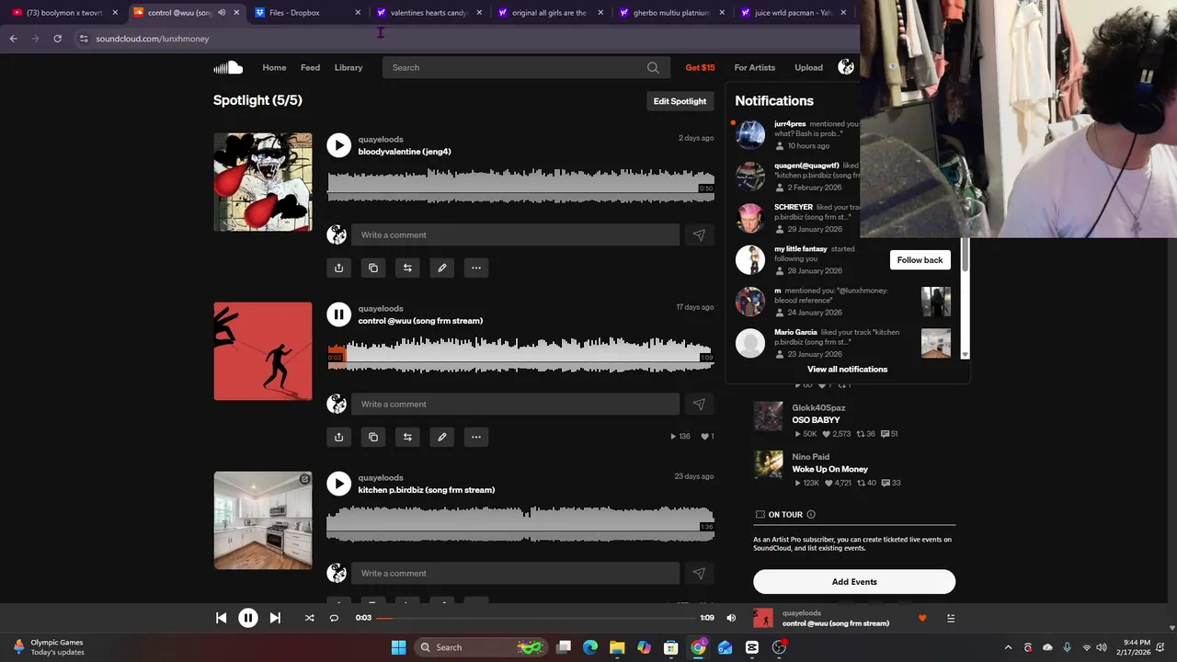Reload the page in the browser
Viewport: 1177px width, 662px height.
(x=57, y=39)
